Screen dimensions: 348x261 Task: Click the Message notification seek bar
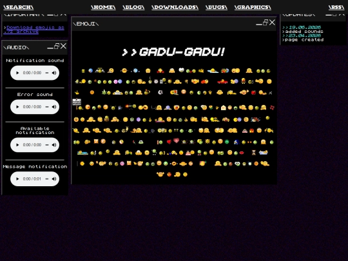[47, 179]
